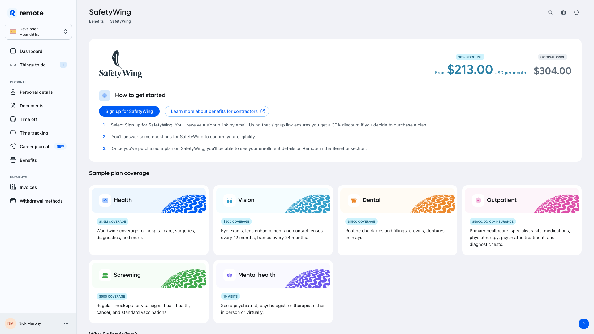
Task: Expand the Developer Moonlight Inc switcher
Action: (38, 32)
